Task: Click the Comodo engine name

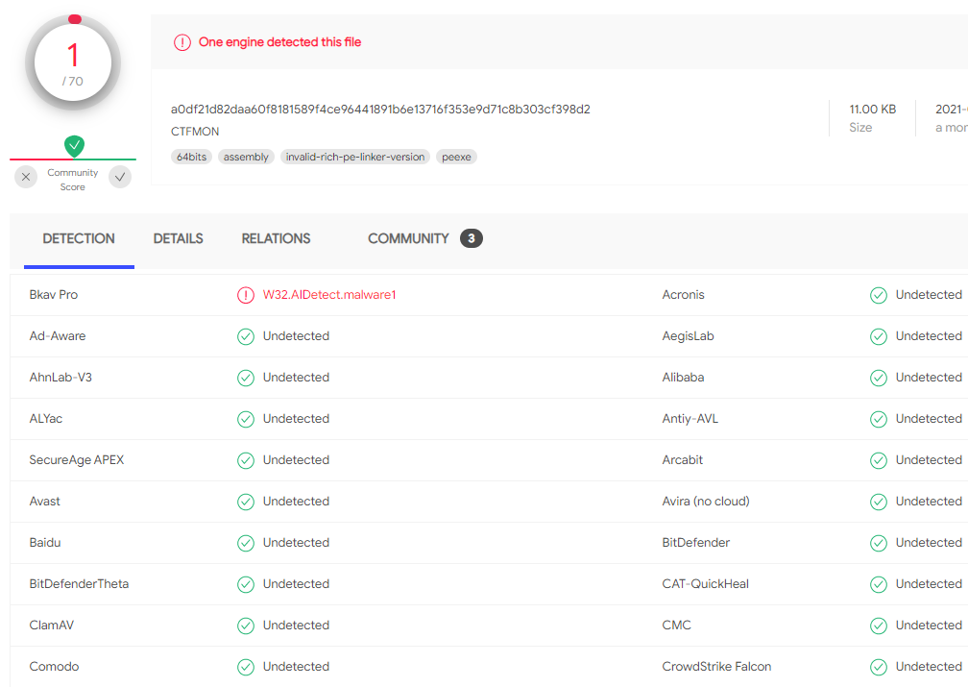Action: [x=54, y=667]
